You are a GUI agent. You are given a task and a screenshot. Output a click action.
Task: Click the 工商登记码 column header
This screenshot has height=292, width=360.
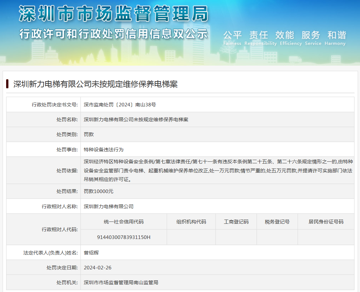pyautogui.click(x=236, y=222)
